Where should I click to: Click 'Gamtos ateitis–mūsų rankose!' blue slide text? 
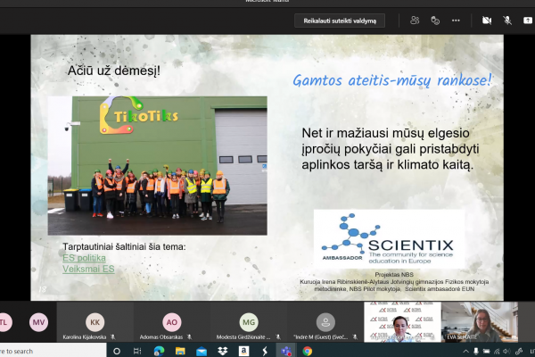(x=392, y=80)
